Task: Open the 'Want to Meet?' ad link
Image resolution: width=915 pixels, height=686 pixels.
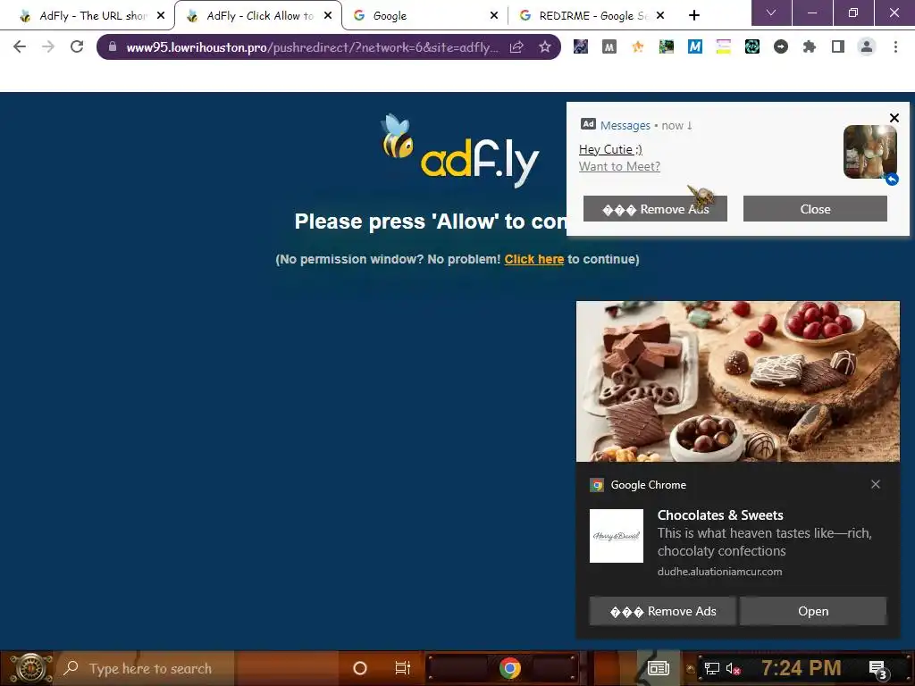Action: tap(619, 166)
